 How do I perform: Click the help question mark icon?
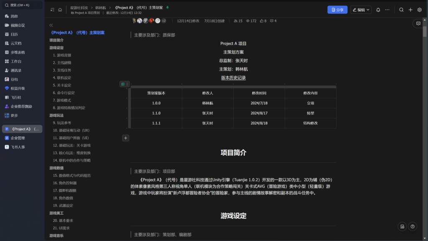pyautogui.click(x=413, y=226)
